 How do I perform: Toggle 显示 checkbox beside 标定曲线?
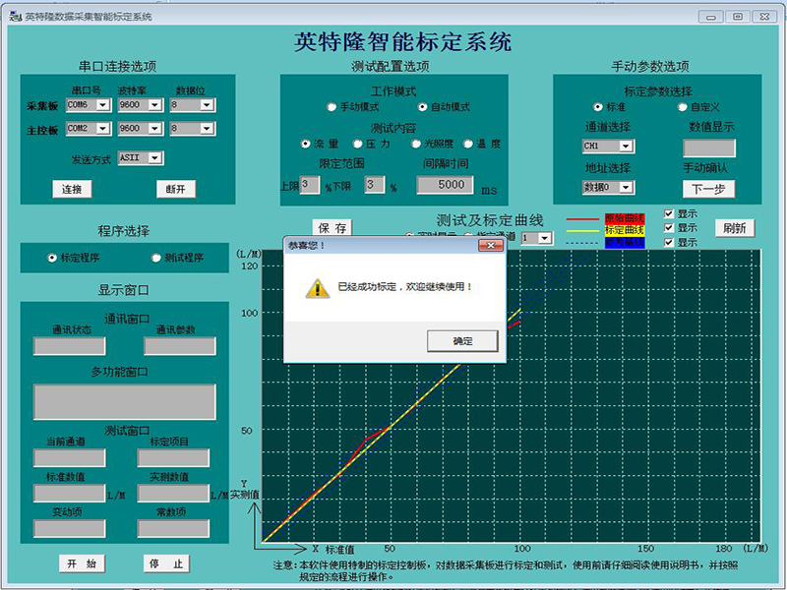pyautogui.click(x=669, y=227)
